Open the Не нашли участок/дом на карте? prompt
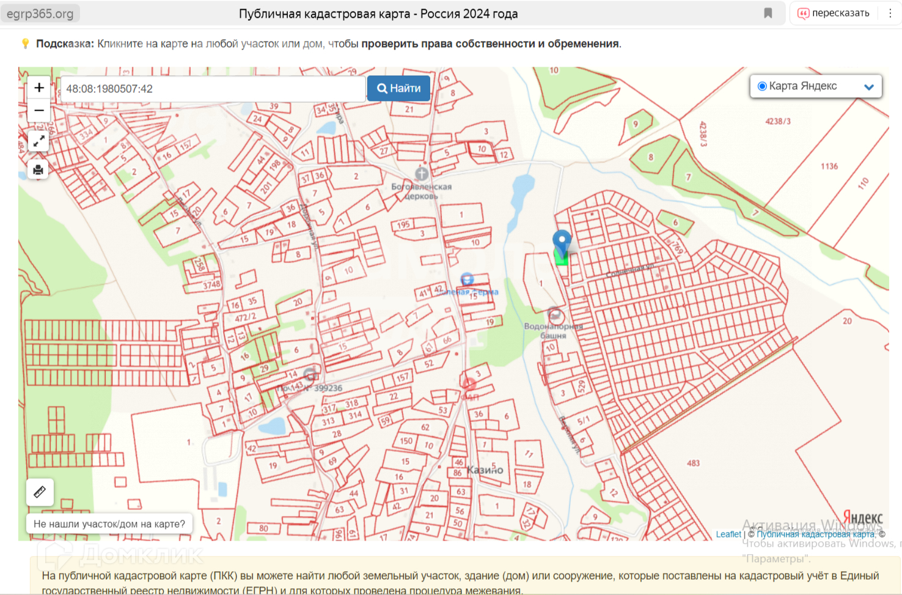Viewport: 902px width, 595px height. [x=109, y=524]
